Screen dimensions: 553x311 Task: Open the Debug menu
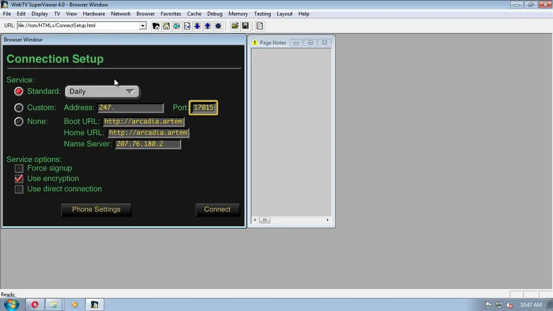click(x=215, y=14)
